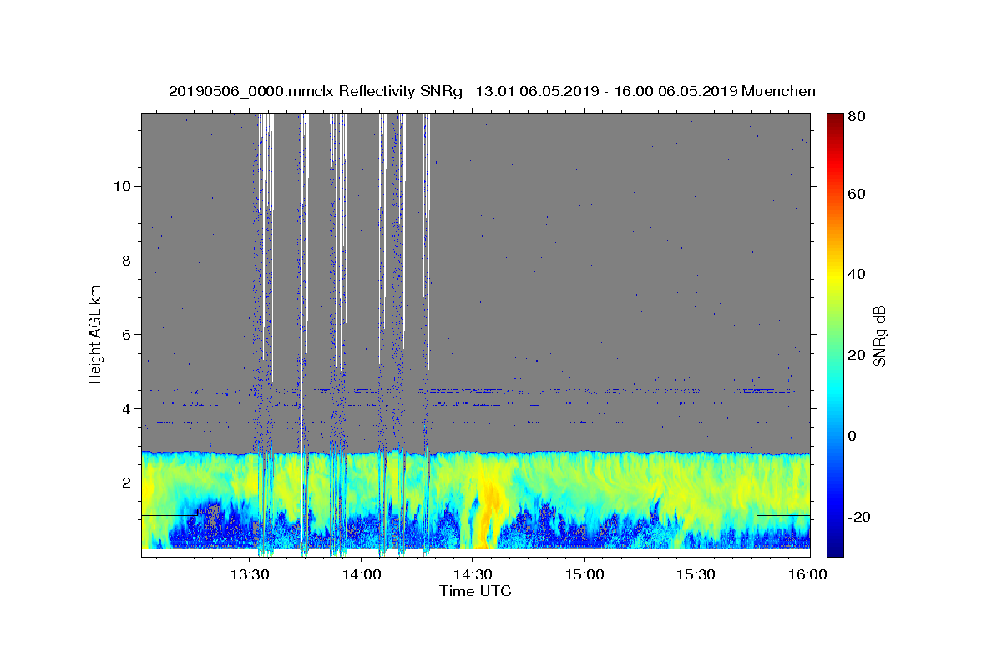Click the plot title text "20190506_0000.mmclx Reflectivity SNRg"

316,91
